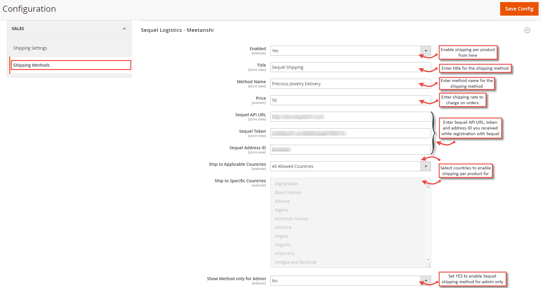Collapse the SALES section using its chevron
Viewport: 541px width, 288px height.
124,29
